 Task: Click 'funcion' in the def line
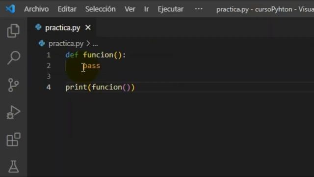tap(98, 55)
